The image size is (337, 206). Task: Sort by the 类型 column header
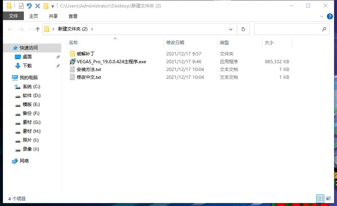click(x=224, y=43)
